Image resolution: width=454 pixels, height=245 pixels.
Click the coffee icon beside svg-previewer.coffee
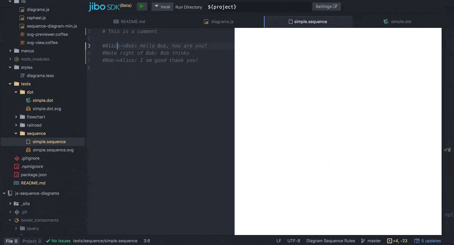coord(22,34)
